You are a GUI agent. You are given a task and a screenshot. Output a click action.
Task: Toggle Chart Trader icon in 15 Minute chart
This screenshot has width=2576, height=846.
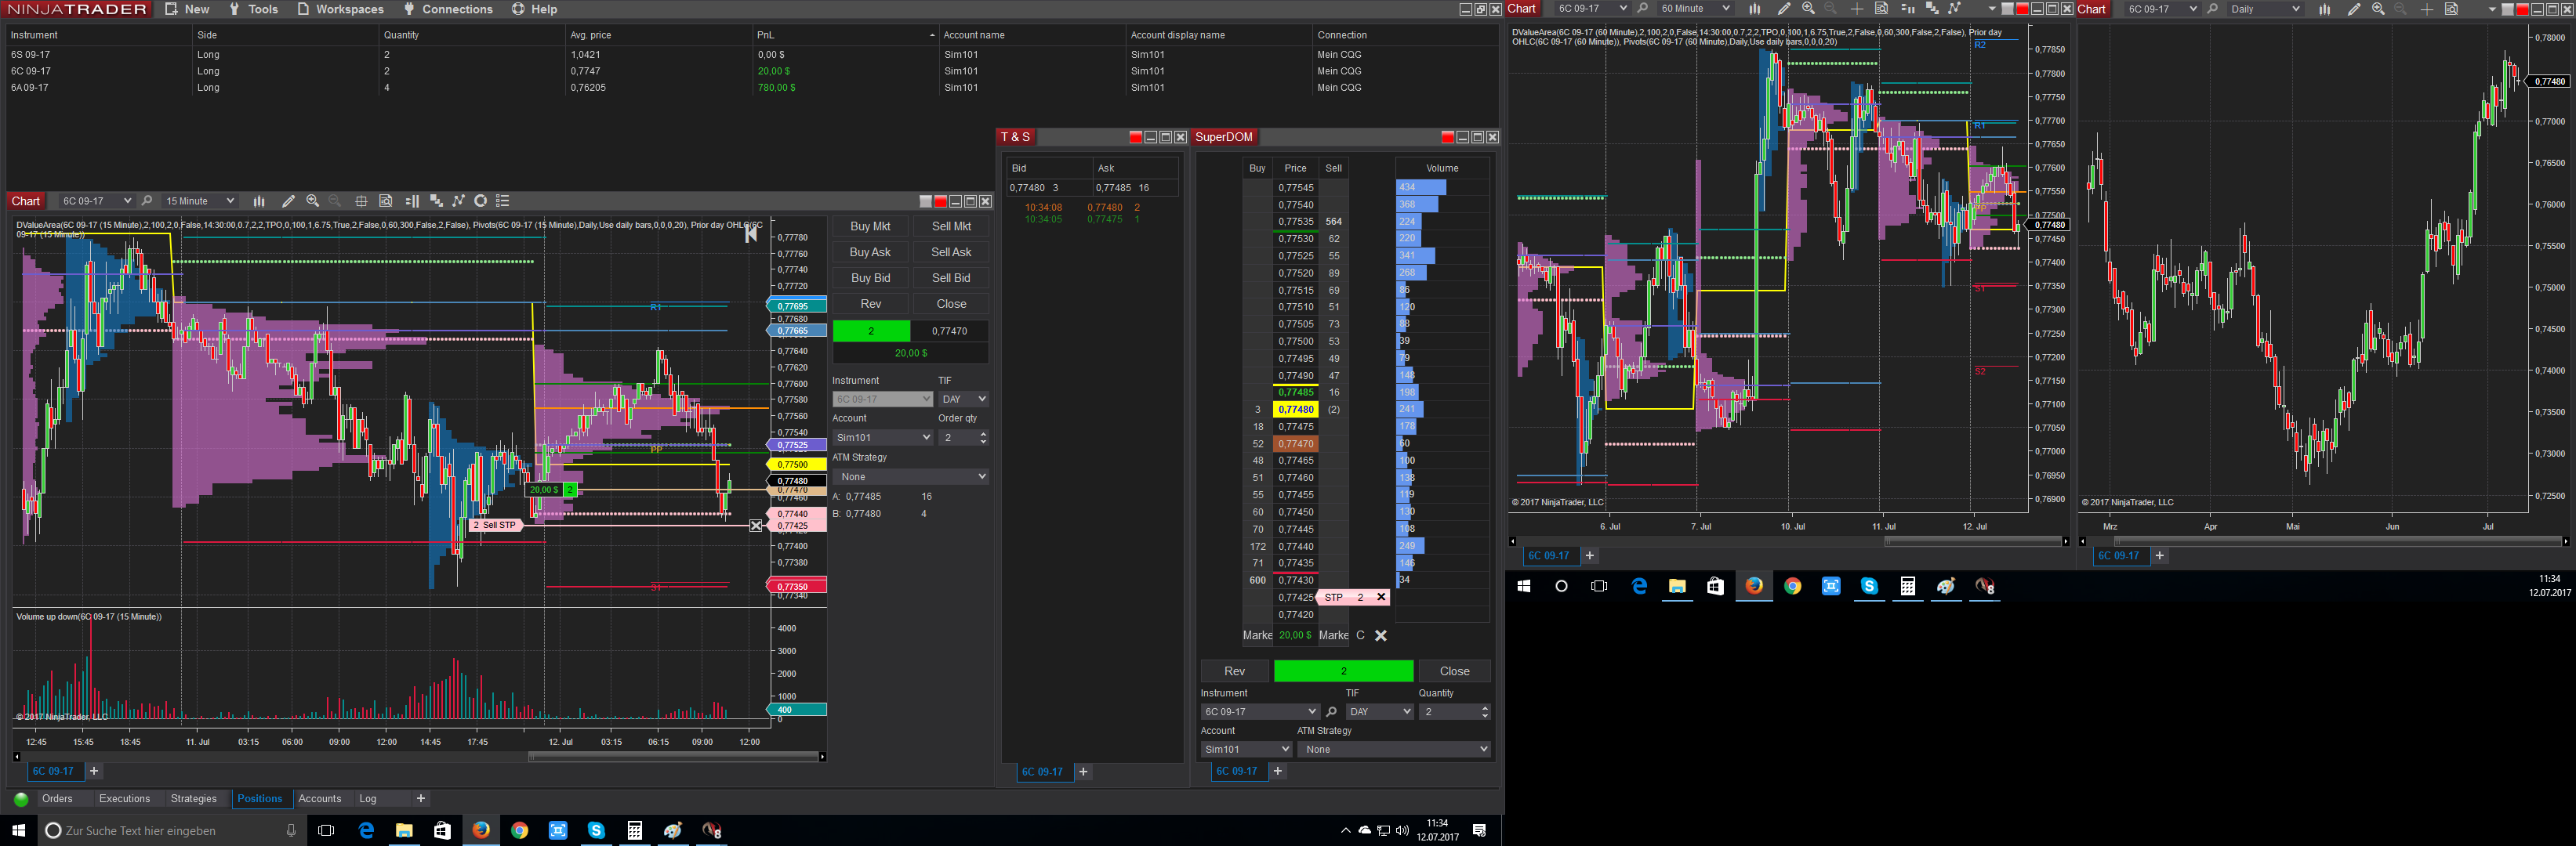pyautogui.click(x=412, y=201)
